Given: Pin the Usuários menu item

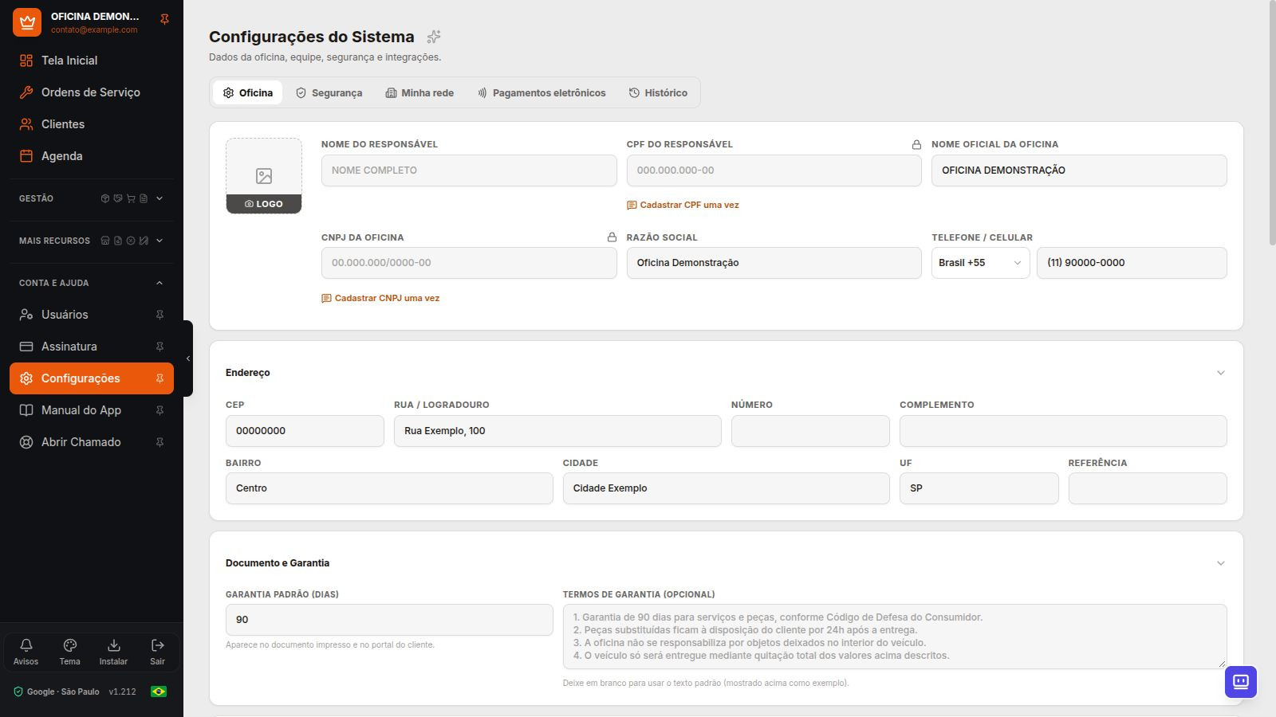Looking at the screenshot, I should pyautogui.click(x=159, y=315).
